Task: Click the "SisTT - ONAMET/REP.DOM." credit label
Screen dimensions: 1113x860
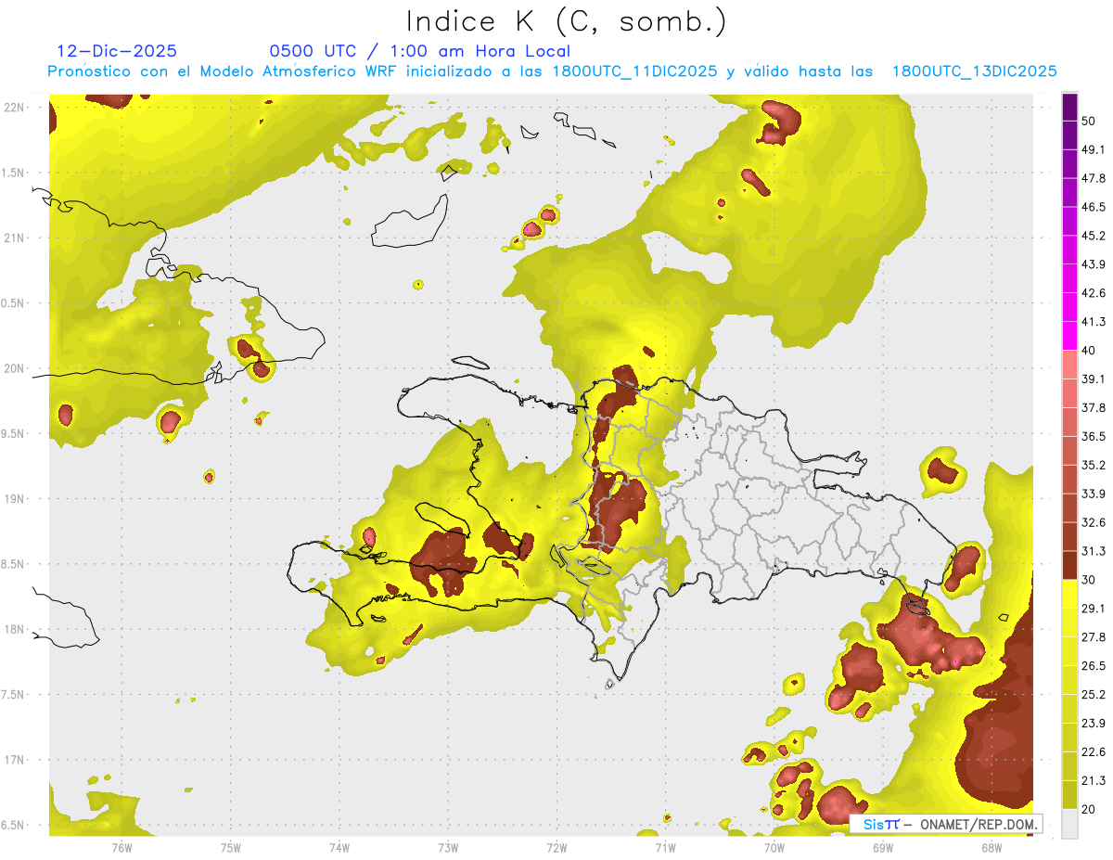Action: [x=945, y=824]
